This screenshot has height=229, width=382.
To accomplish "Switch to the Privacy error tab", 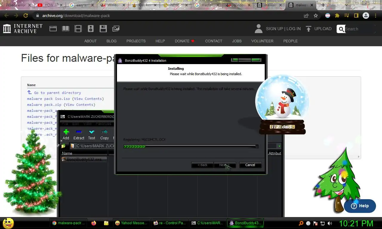I will tap(17, 5).
